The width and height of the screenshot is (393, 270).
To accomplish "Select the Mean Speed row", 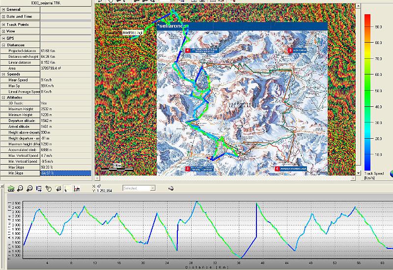I will tap(46, 80).
